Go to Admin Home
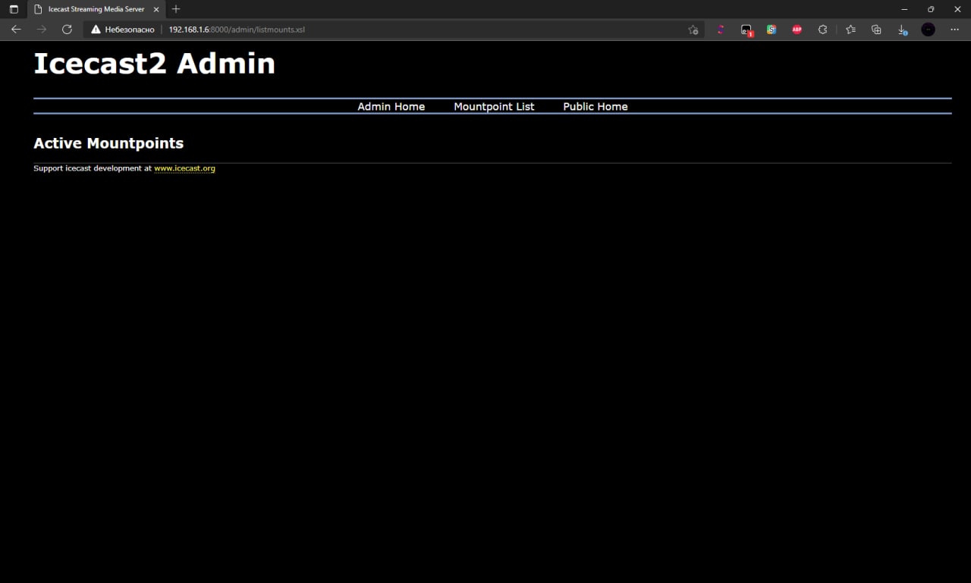Screen dimensions: 971x583 [x=391, y=106]
